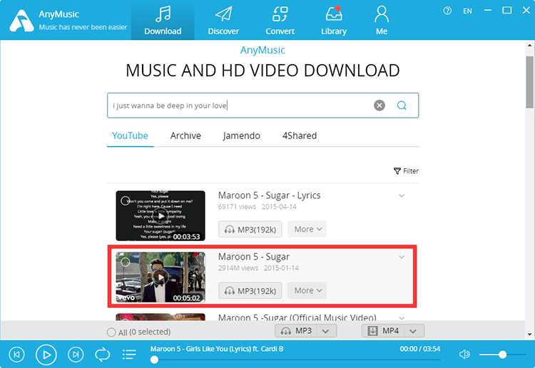The height and width of the screenshot is (368, 535).
Task: Expand Maroon 5 - Sugar - Lyrics chevron
Action: click(x=402, y=195)
